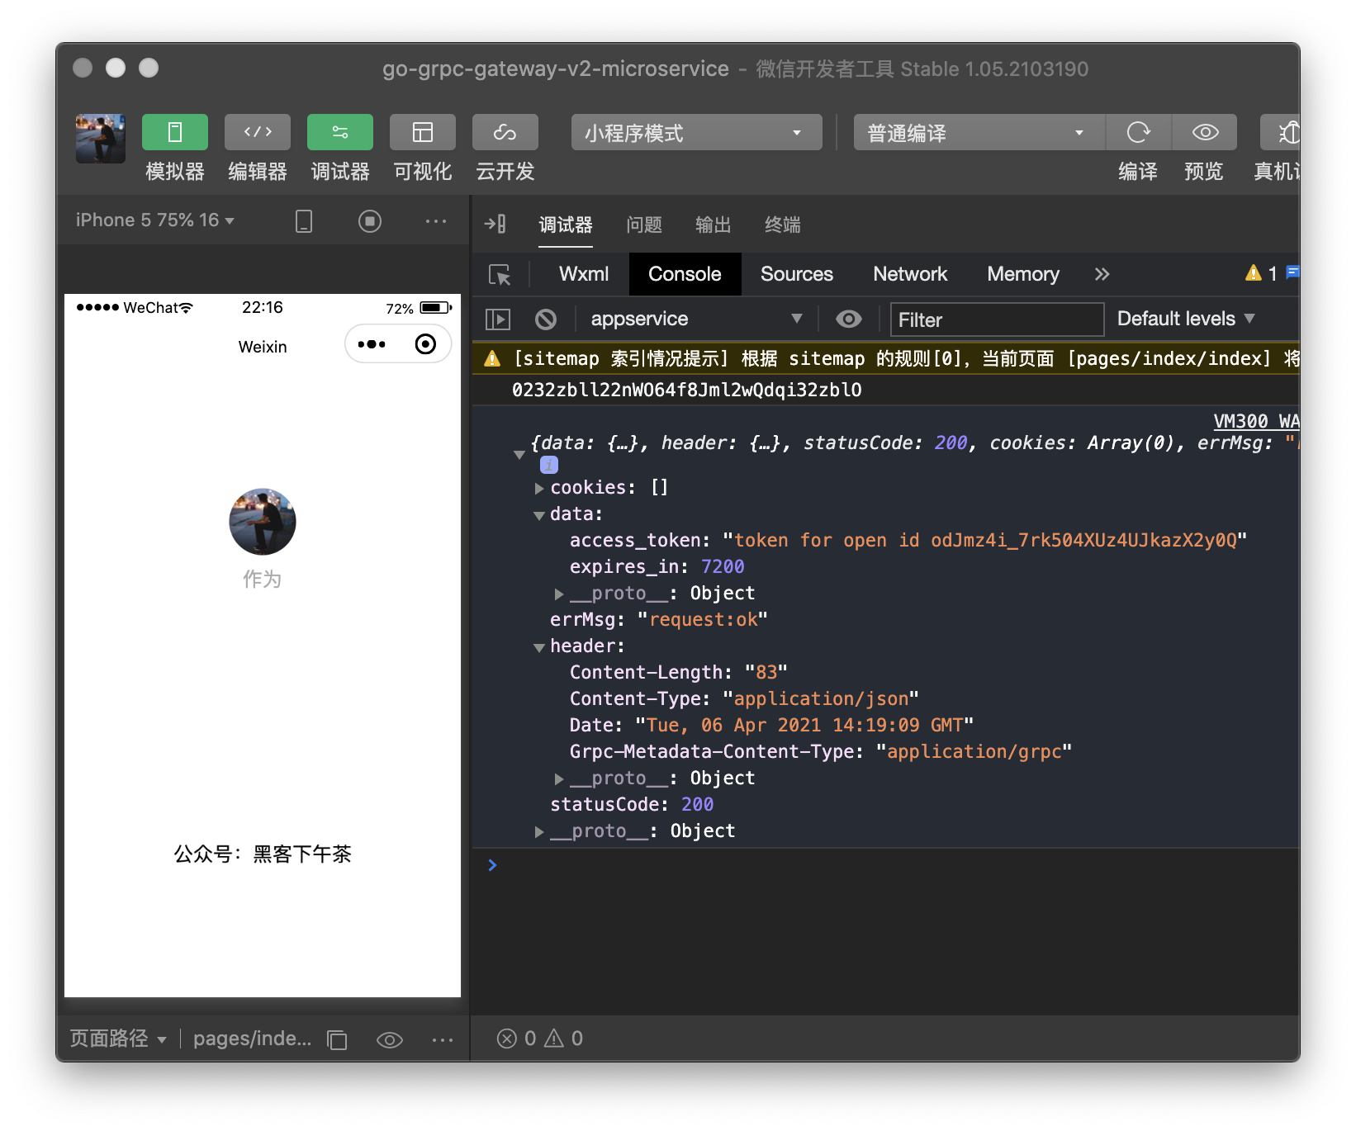
Task: Click the blue message count icon
Action: (1292, 272)
